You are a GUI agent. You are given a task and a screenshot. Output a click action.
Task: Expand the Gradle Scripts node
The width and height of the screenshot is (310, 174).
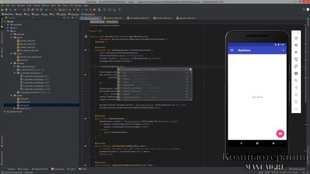5,112
